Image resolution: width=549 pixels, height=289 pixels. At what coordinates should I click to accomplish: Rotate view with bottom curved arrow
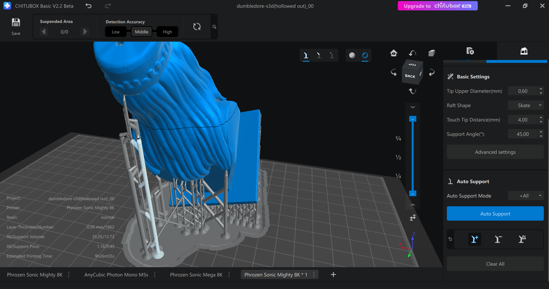[x=413, y=91]
